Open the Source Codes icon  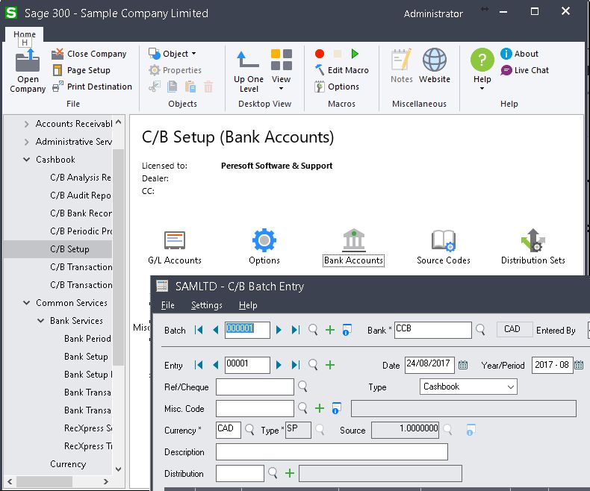point(444,240)
